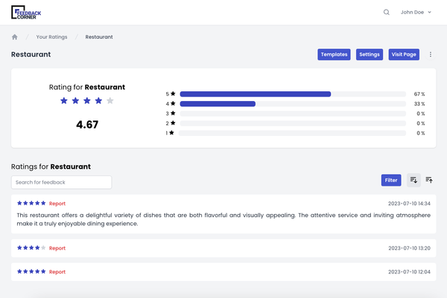Report the review from 14:34
The image size is (447, 298).
(x=57, y=203)
